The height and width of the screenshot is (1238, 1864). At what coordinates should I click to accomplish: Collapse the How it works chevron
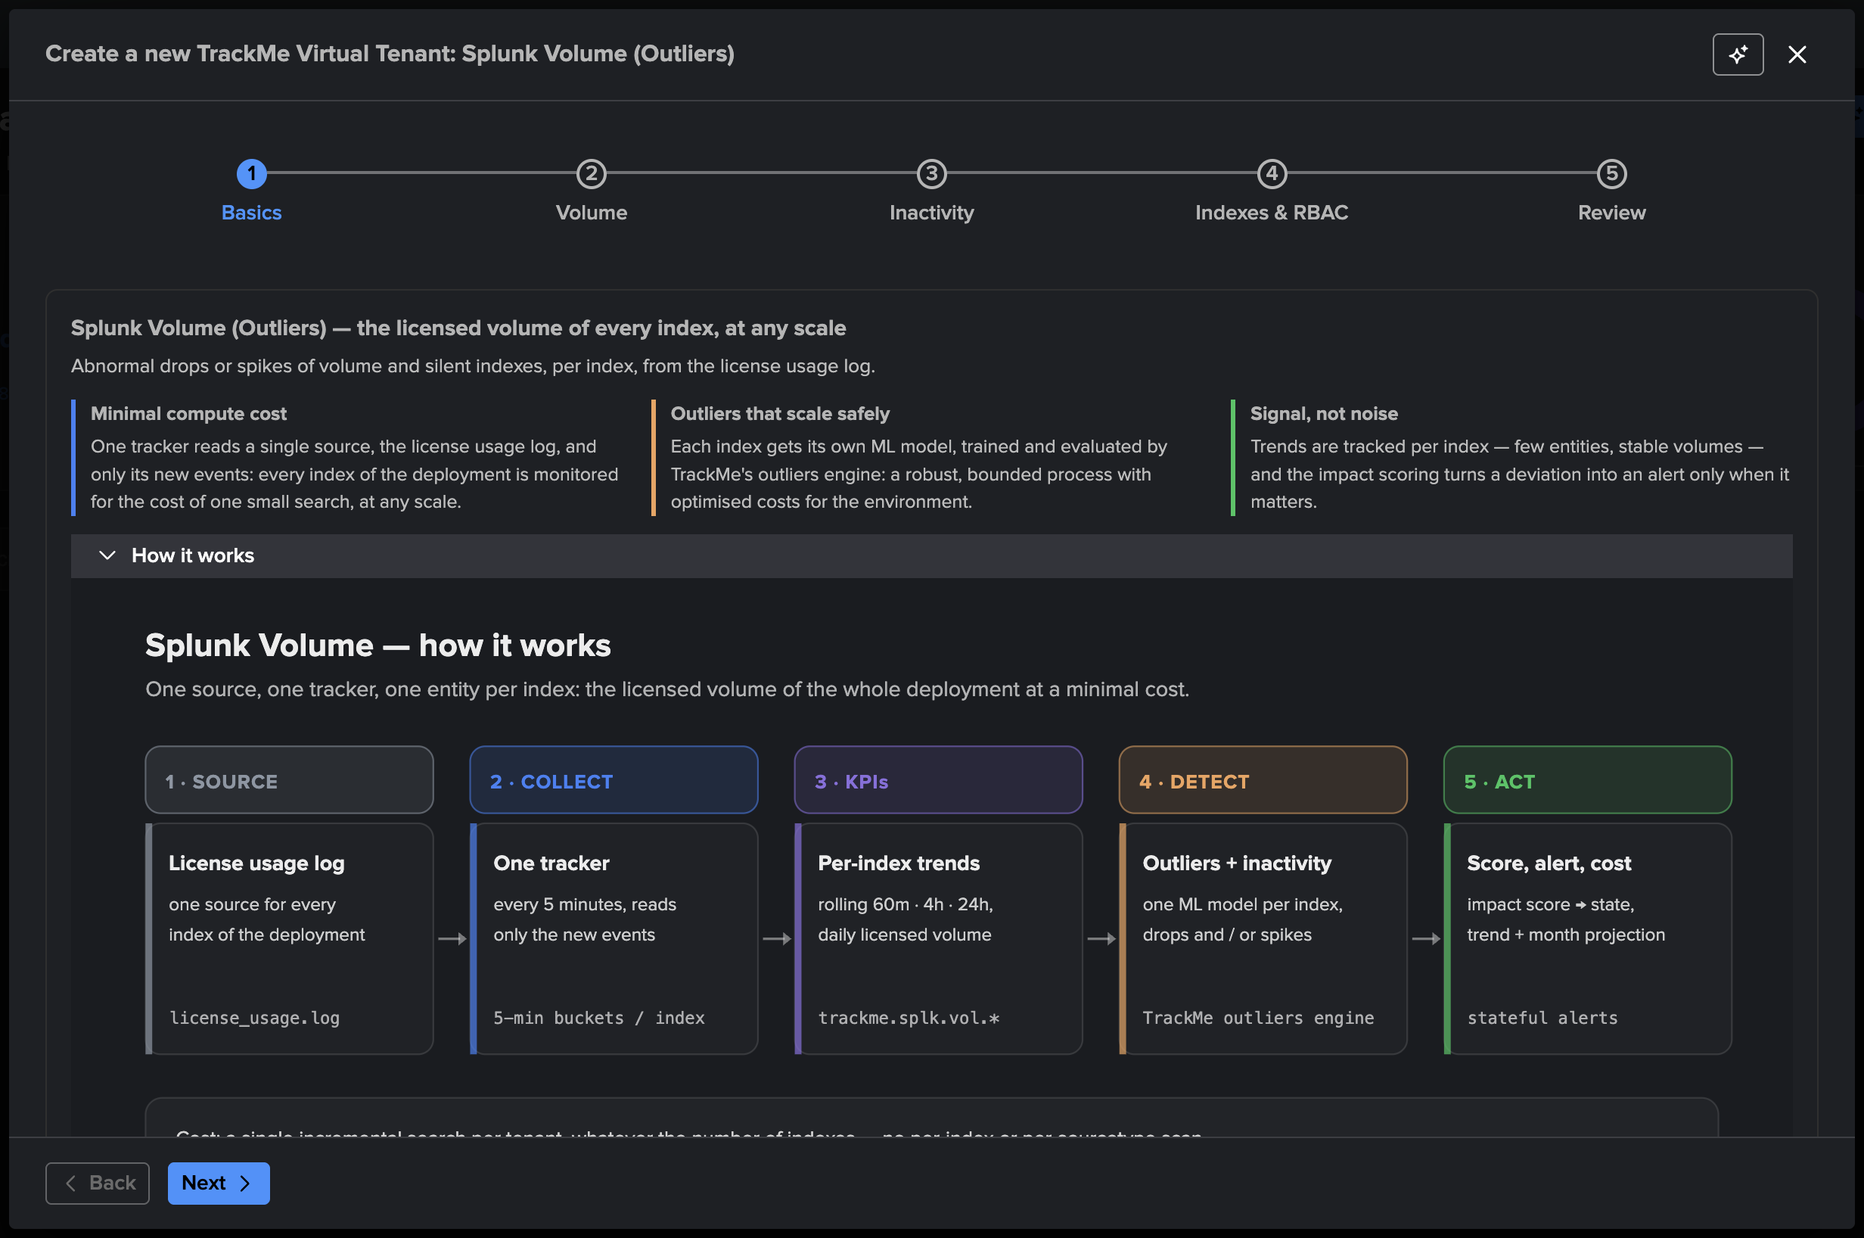(107, 555)
